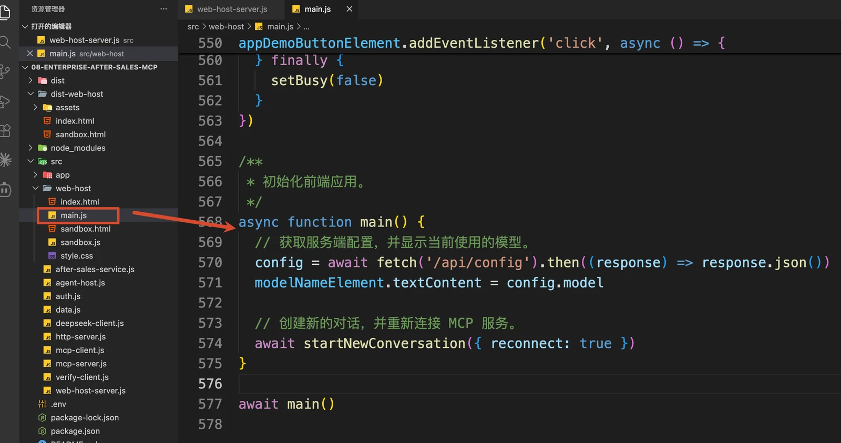Open the Explorer files icon in activity bar
Image resolution: width=841 pixels, height=443 pixels.
tap(5, 12)
